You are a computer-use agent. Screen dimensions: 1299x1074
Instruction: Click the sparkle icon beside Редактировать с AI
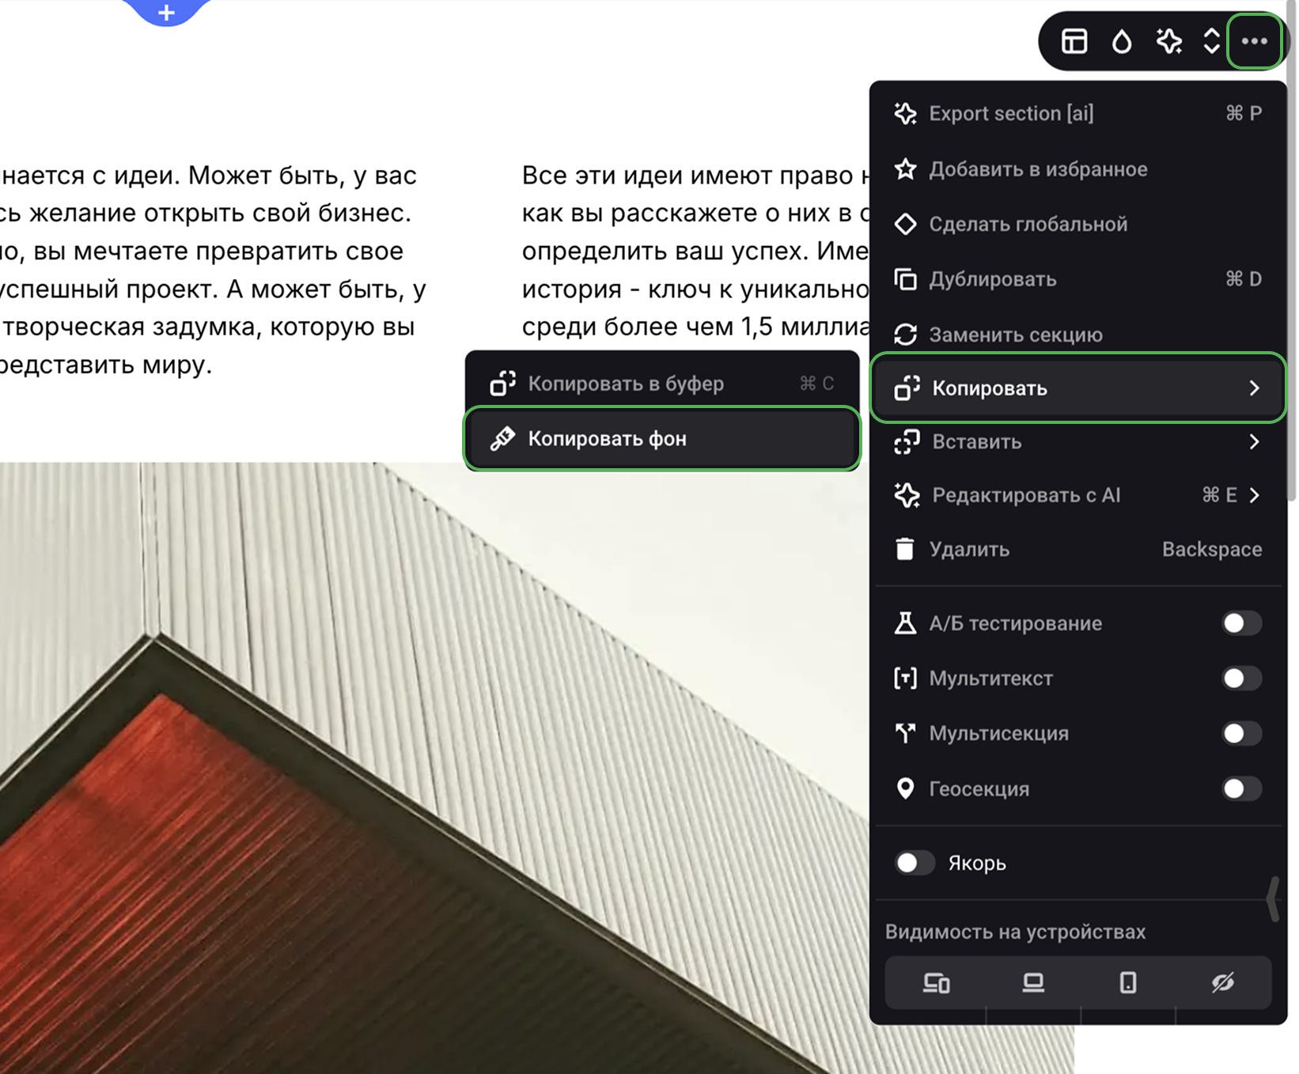907,495
